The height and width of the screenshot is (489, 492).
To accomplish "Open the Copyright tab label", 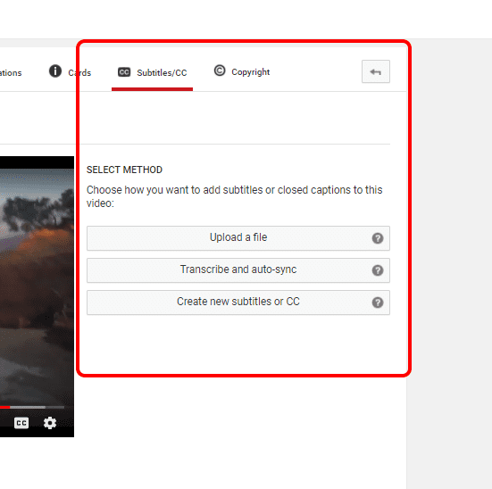I will coord(251,72).
